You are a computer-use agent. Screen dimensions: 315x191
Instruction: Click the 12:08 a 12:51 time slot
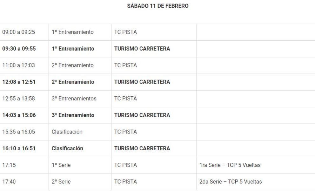point(19,82)
